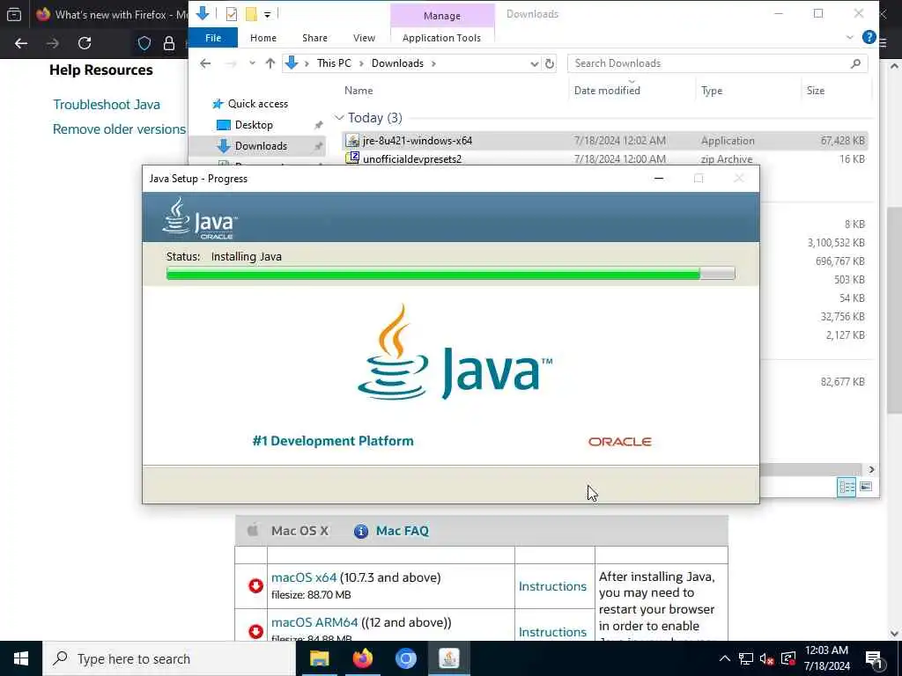Switch to the Home ribbon tab
The width and height of the screenshot is (902, 676).
click(x=263, y=37)
